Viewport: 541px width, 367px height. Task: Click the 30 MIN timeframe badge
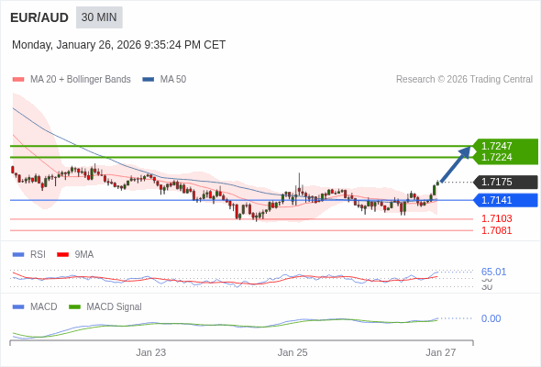click(99, 17)
